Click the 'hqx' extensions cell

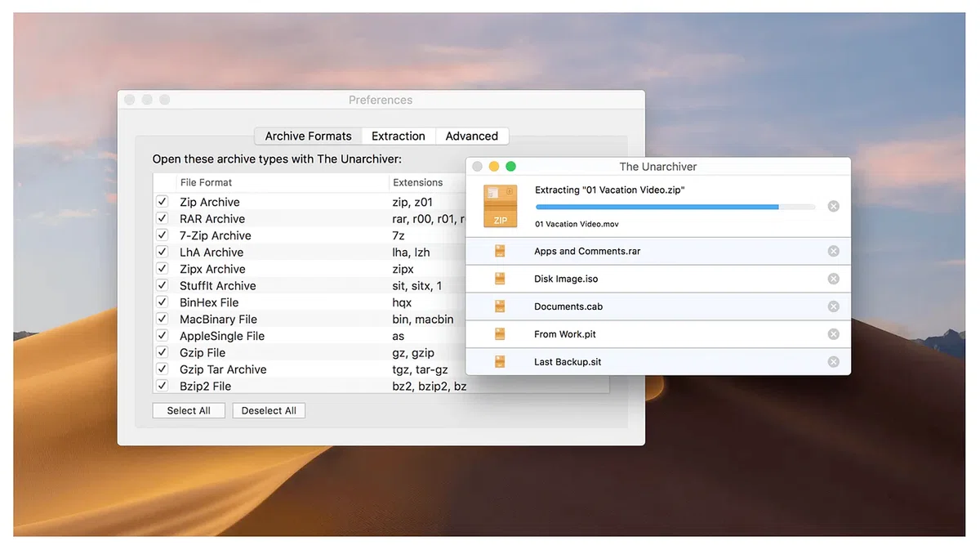(x=402, y=302)
